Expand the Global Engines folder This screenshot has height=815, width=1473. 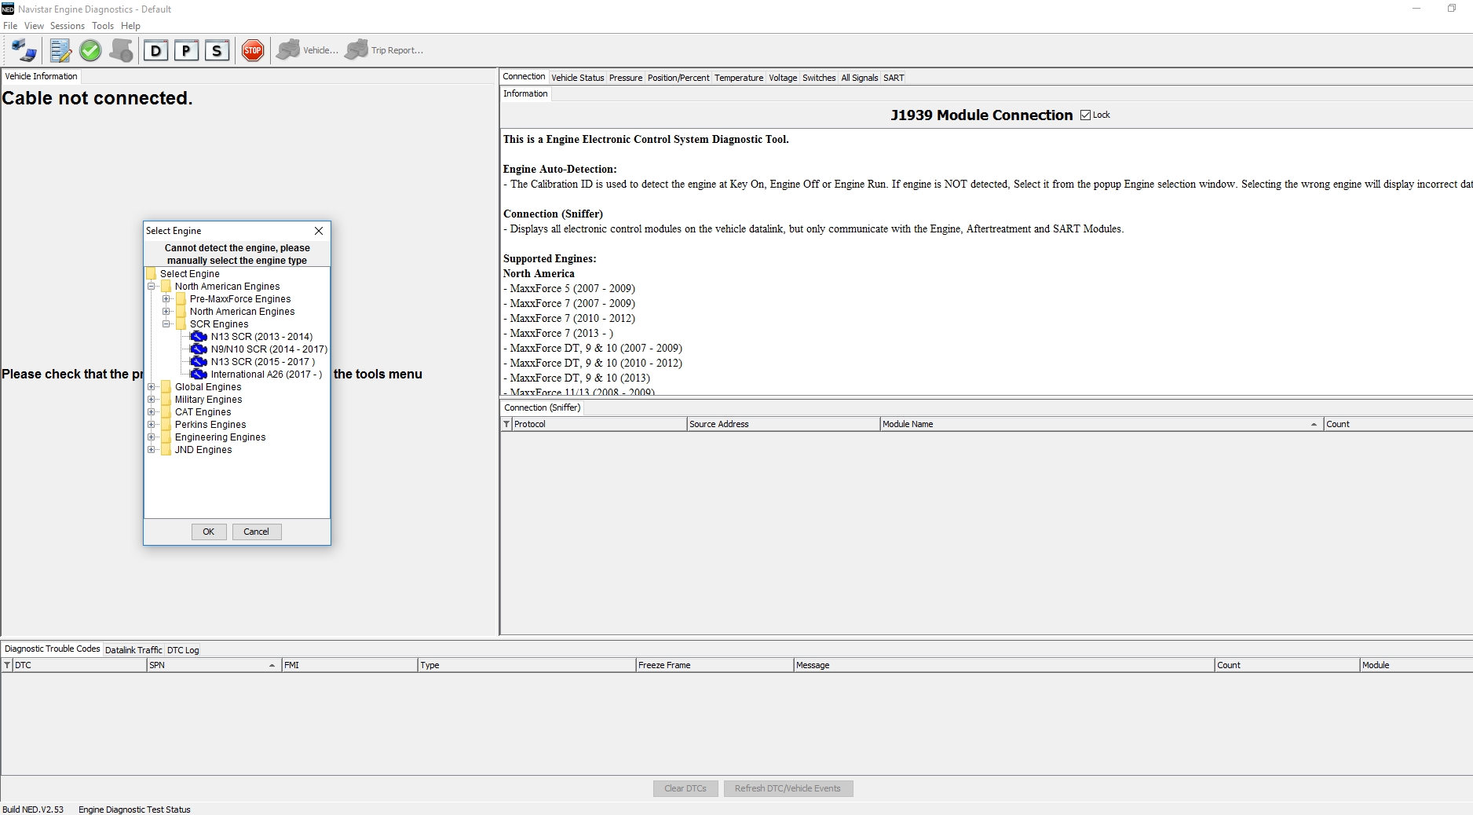coord(151,386)
